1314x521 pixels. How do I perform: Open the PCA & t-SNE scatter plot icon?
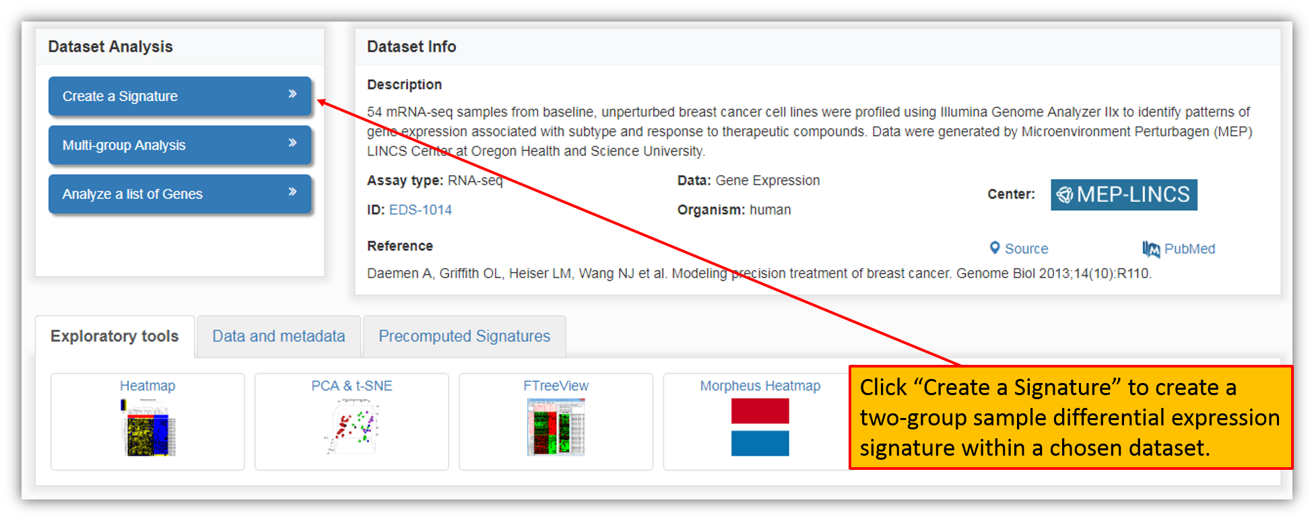coord(352,427)
